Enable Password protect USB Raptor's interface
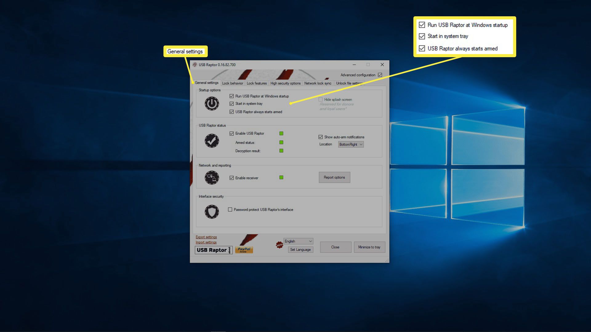The width and height of the screenshot is (591, 332). point(230,210)
